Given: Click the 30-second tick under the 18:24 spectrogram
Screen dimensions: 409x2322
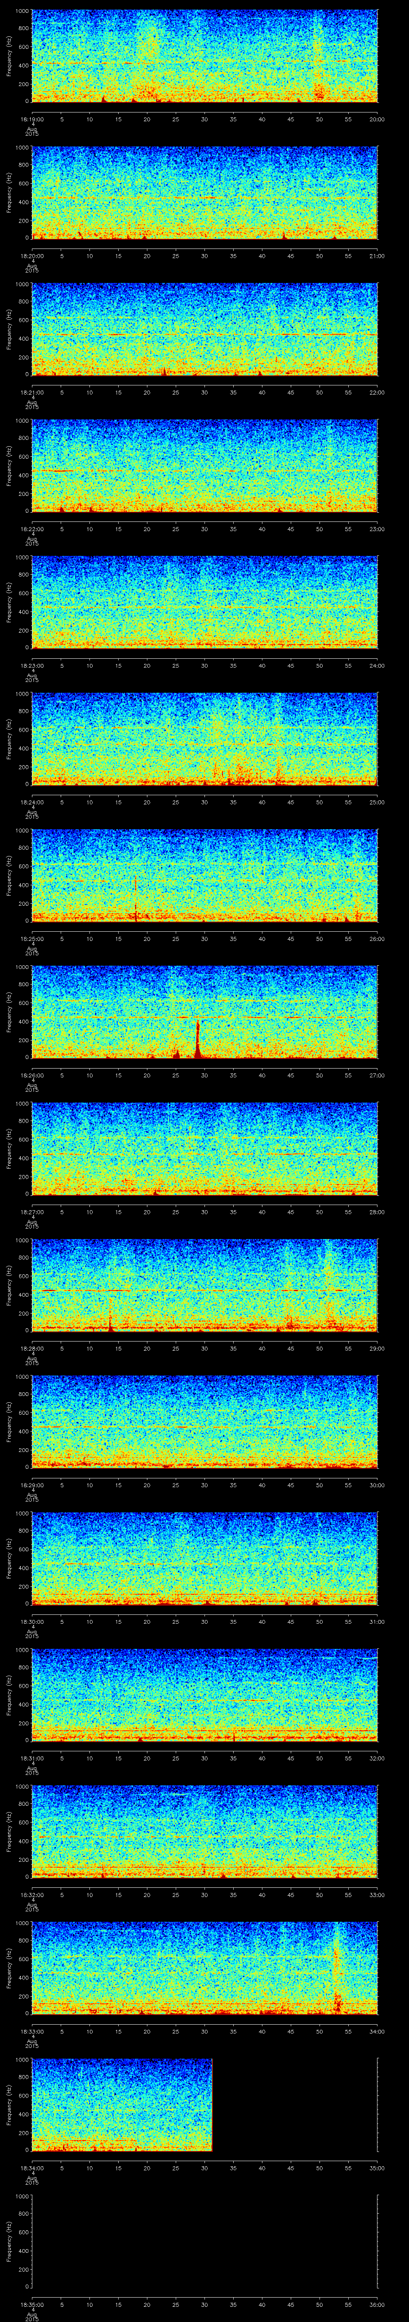Looking at the screenshot, I should click(x=204, y=802).
